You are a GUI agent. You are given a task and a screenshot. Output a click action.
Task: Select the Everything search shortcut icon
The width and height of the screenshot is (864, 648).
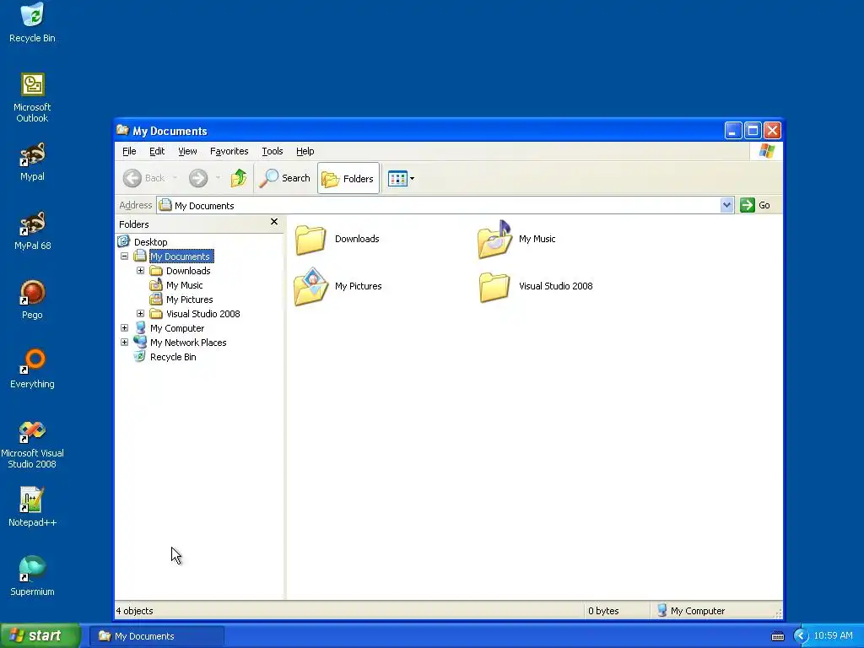pyautogui.click(x=32, y=369)
